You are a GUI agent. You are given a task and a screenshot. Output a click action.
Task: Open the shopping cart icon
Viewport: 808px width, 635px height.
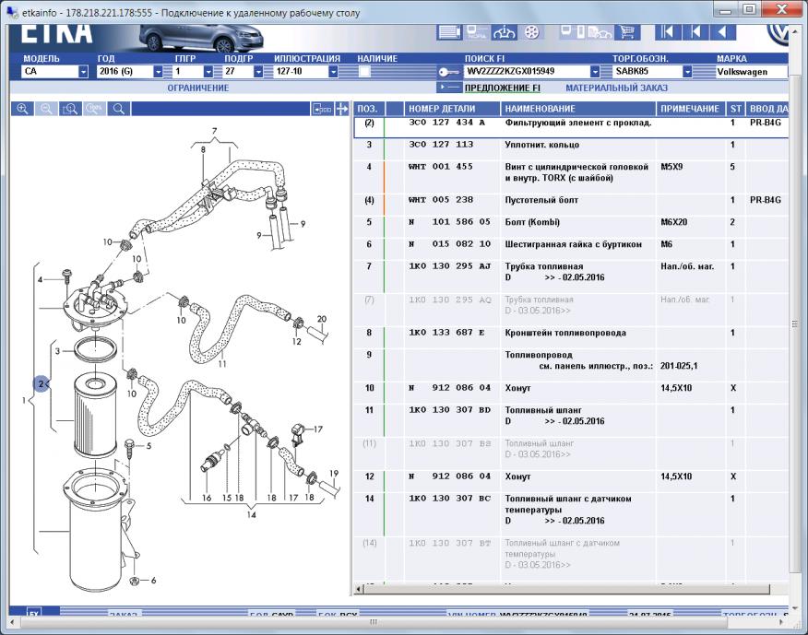[x=627, y=32]
